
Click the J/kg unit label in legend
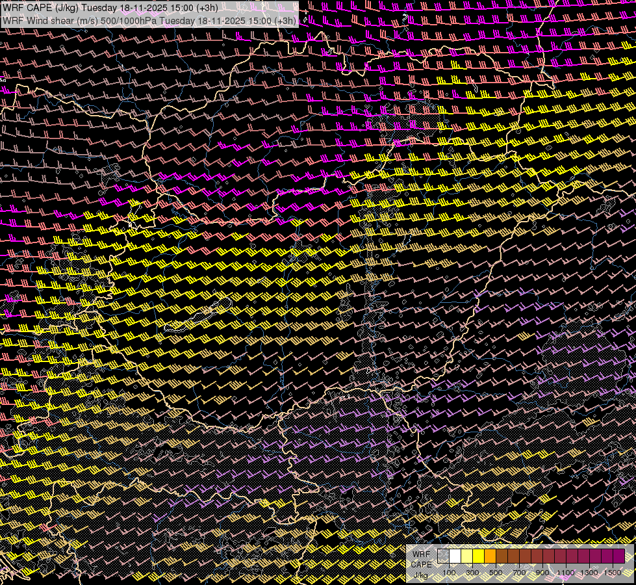[421, 575]
